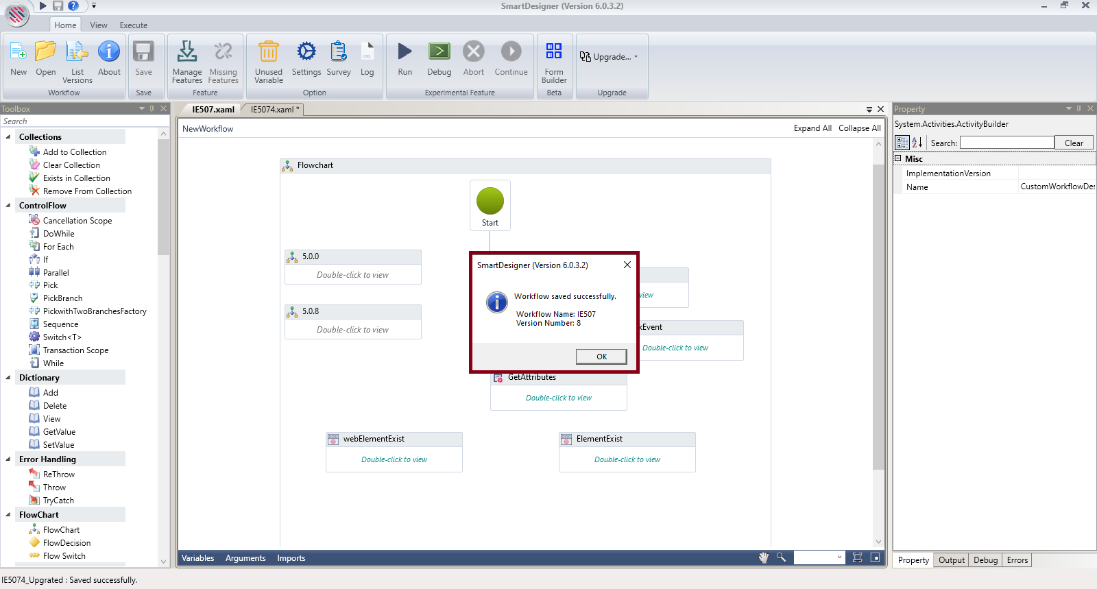This screenshot has height=589, width=1097.
Task: Toggle the overview map icon in designer footer
Action: click(876, 557)
